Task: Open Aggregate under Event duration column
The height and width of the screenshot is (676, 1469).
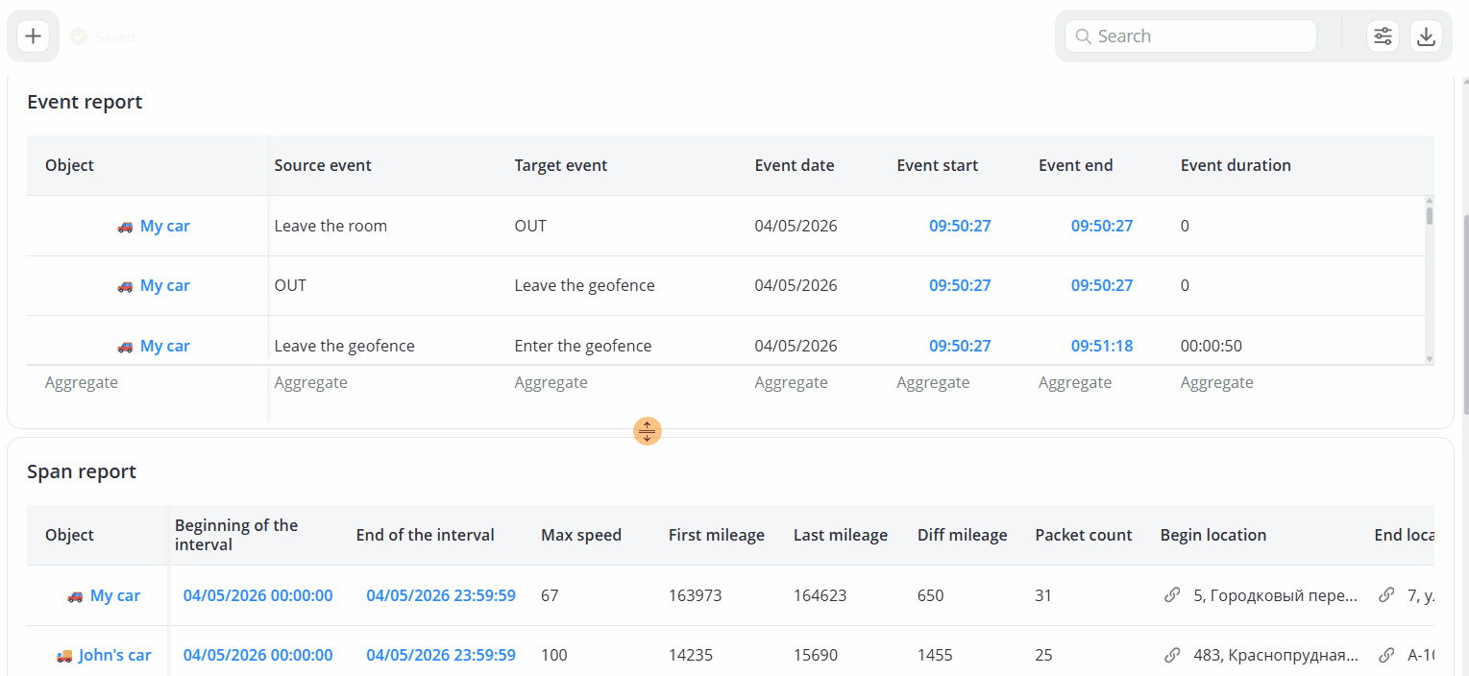Action: coord(1217,382)
